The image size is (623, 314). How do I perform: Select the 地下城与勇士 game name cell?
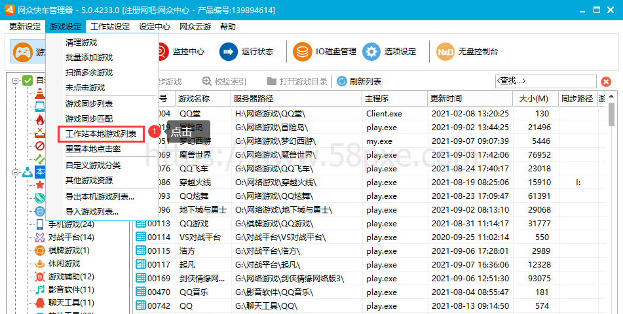(203, 210)
